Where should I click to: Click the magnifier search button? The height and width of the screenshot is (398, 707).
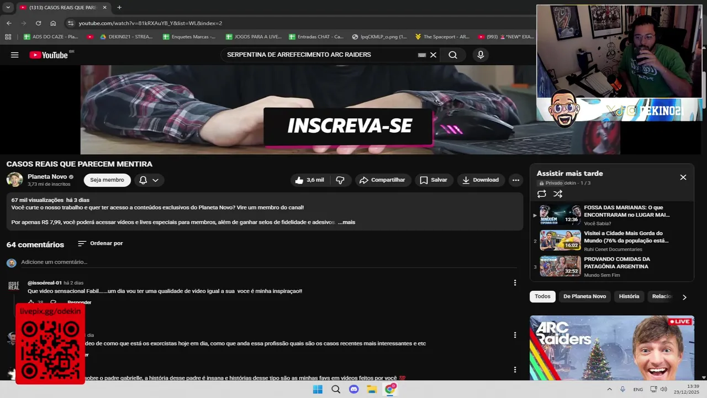tap(453, 55)
